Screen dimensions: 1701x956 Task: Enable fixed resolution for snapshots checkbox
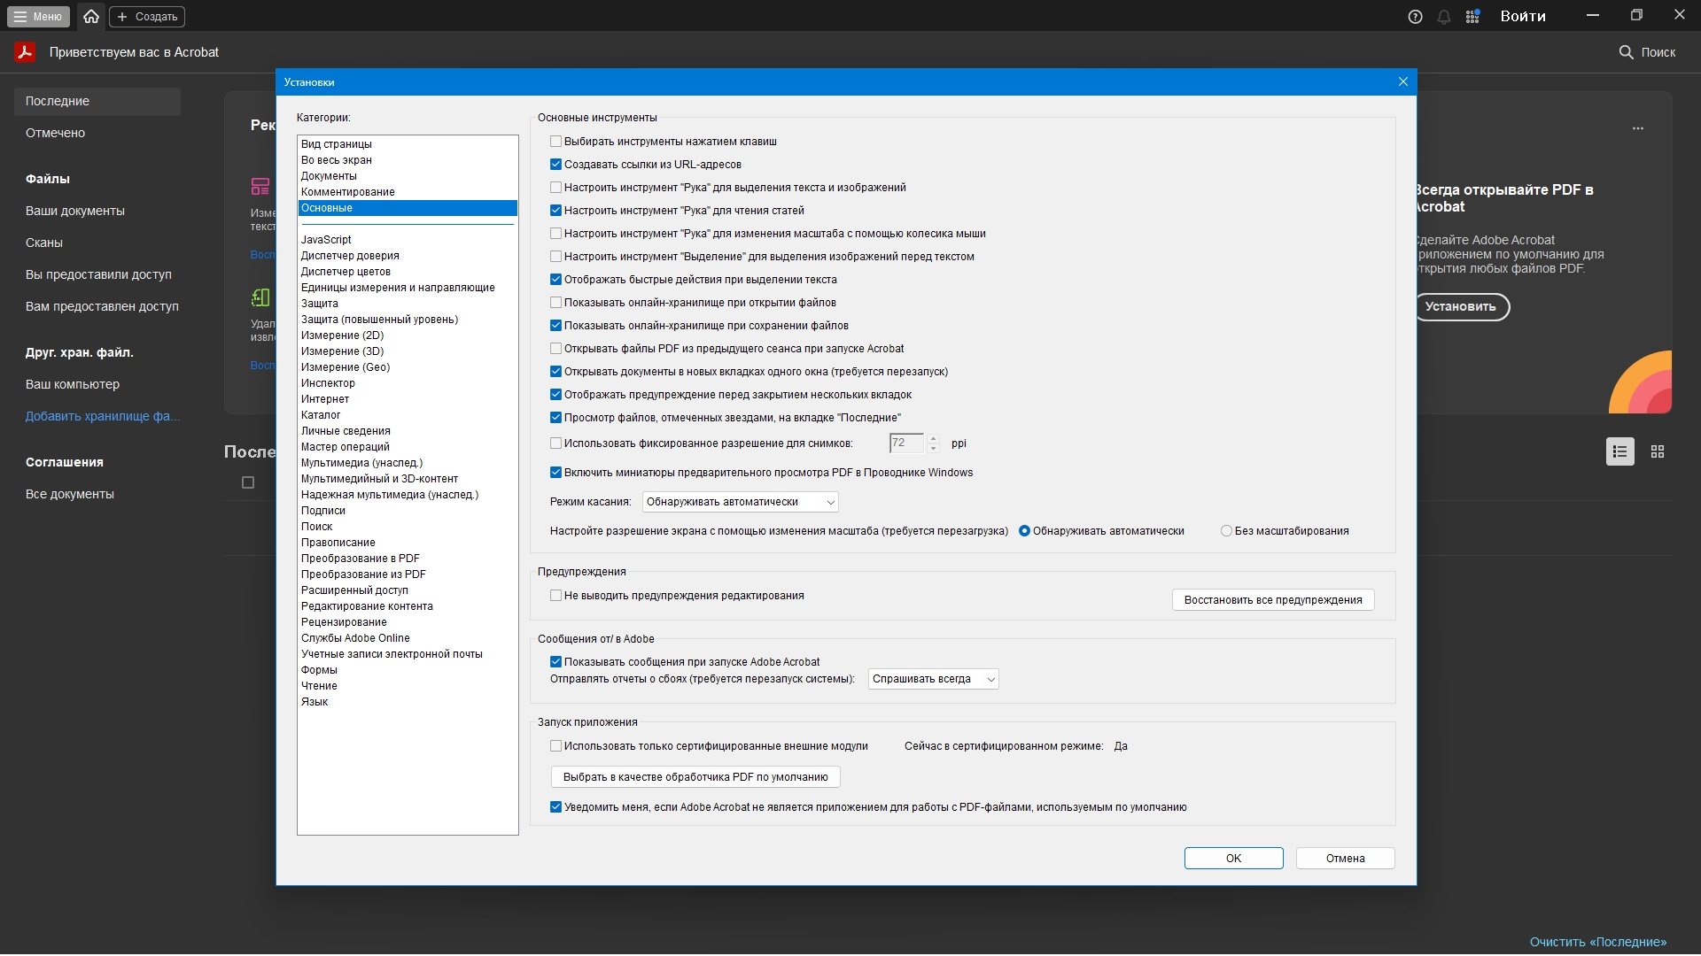pos(555,443)
